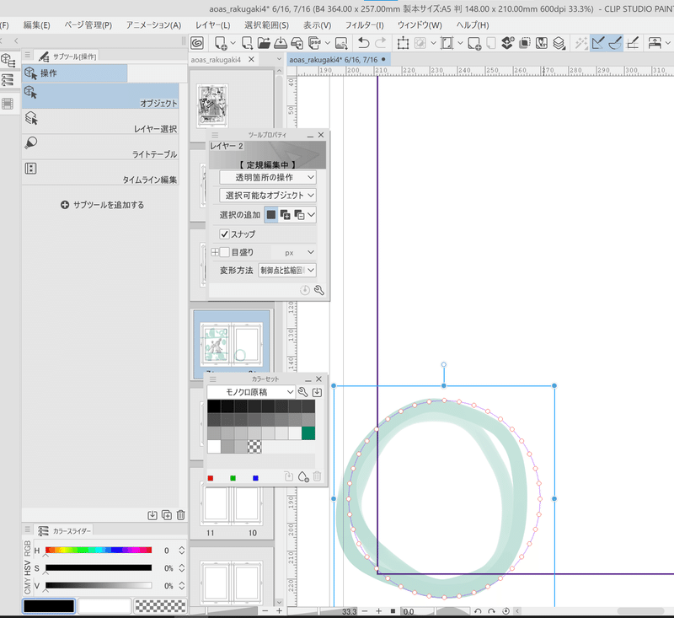The image size is (674, 618).
Task: Open the 編集(E) menu
Action: (36, 25)
